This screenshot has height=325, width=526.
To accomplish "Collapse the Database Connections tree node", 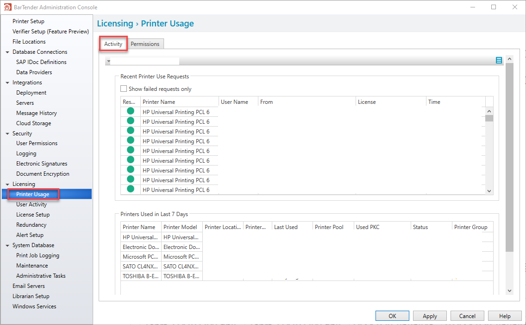I will (x=7, y=52).
